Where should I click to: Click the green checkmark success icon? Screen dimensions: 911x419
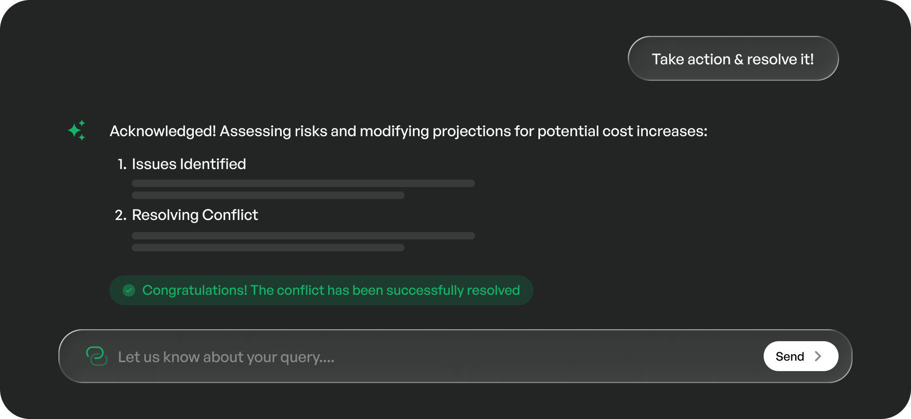pyautogui.click(x=129, y=290)
